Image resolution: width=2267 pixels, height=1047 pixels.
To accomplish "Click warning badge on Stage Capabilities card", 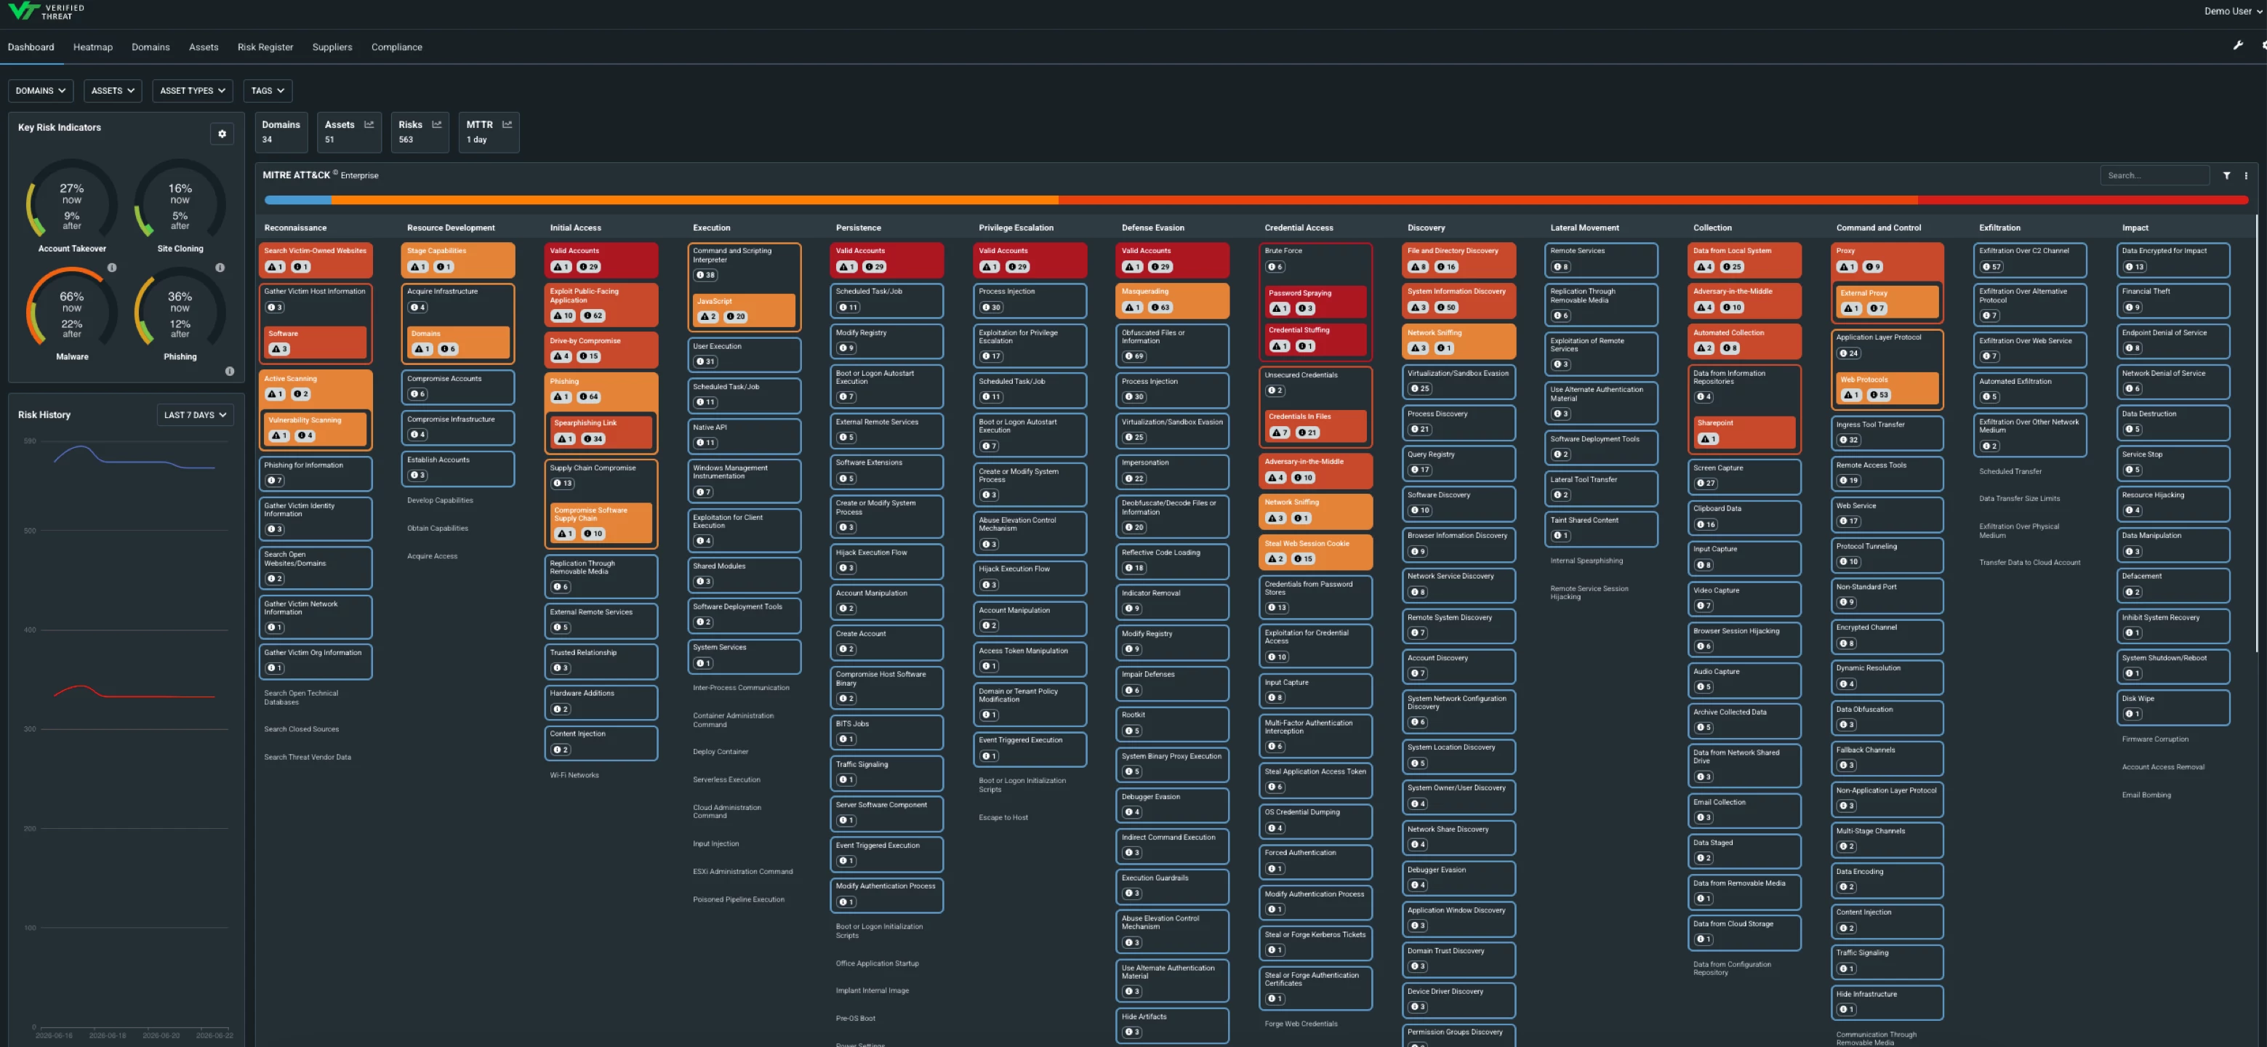I will coord(418,267).
